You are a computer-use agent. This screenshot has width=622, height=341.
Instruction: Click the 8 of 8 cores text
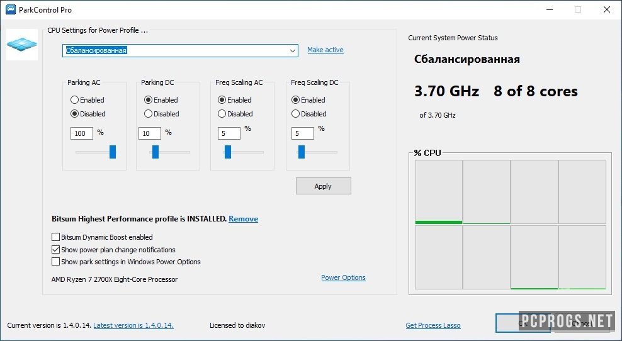coord(536,91)
